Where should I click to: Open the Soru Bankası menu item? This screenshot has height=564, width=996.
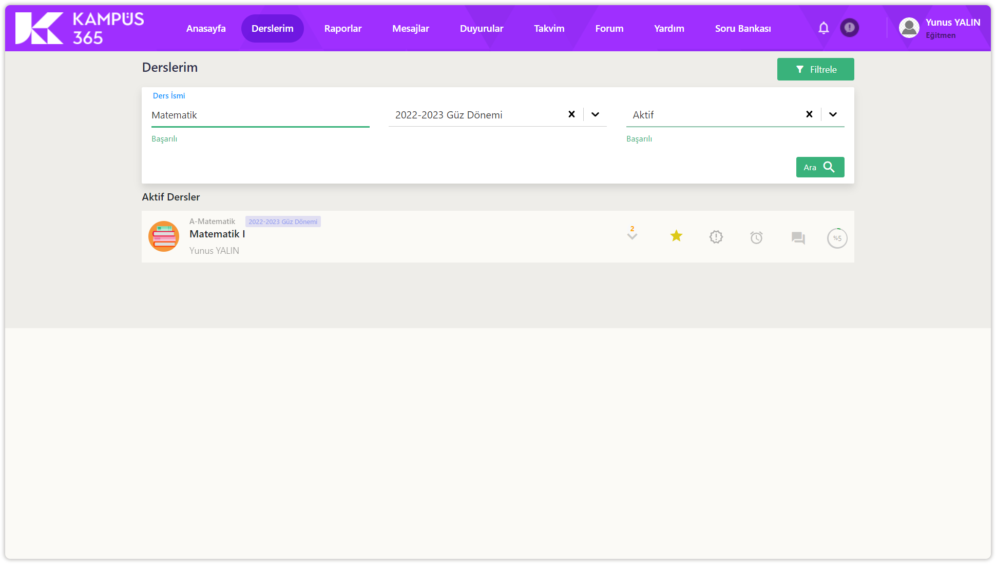tap(742, 28)
